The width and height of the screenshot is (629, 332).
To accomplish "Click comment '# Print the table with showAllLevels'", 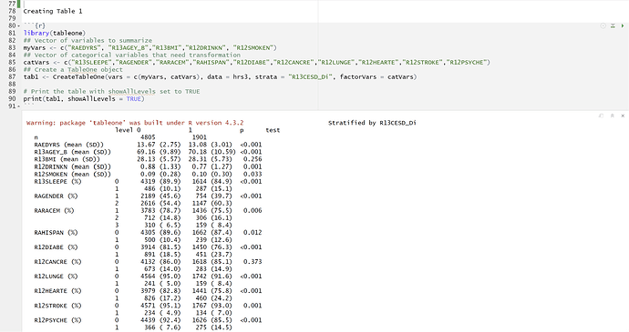I will (89, 92).
